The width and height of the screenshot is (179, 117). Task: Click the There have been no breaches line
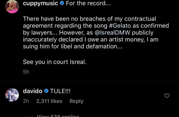coord(89,19)
